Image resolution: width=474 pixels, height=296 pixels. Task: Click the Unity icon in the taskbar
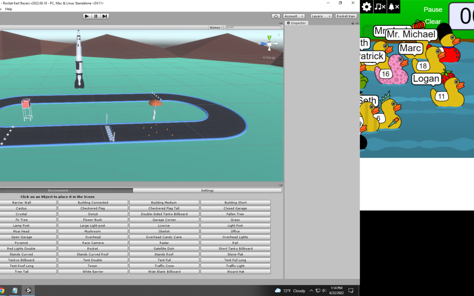[x=29, y=291]
